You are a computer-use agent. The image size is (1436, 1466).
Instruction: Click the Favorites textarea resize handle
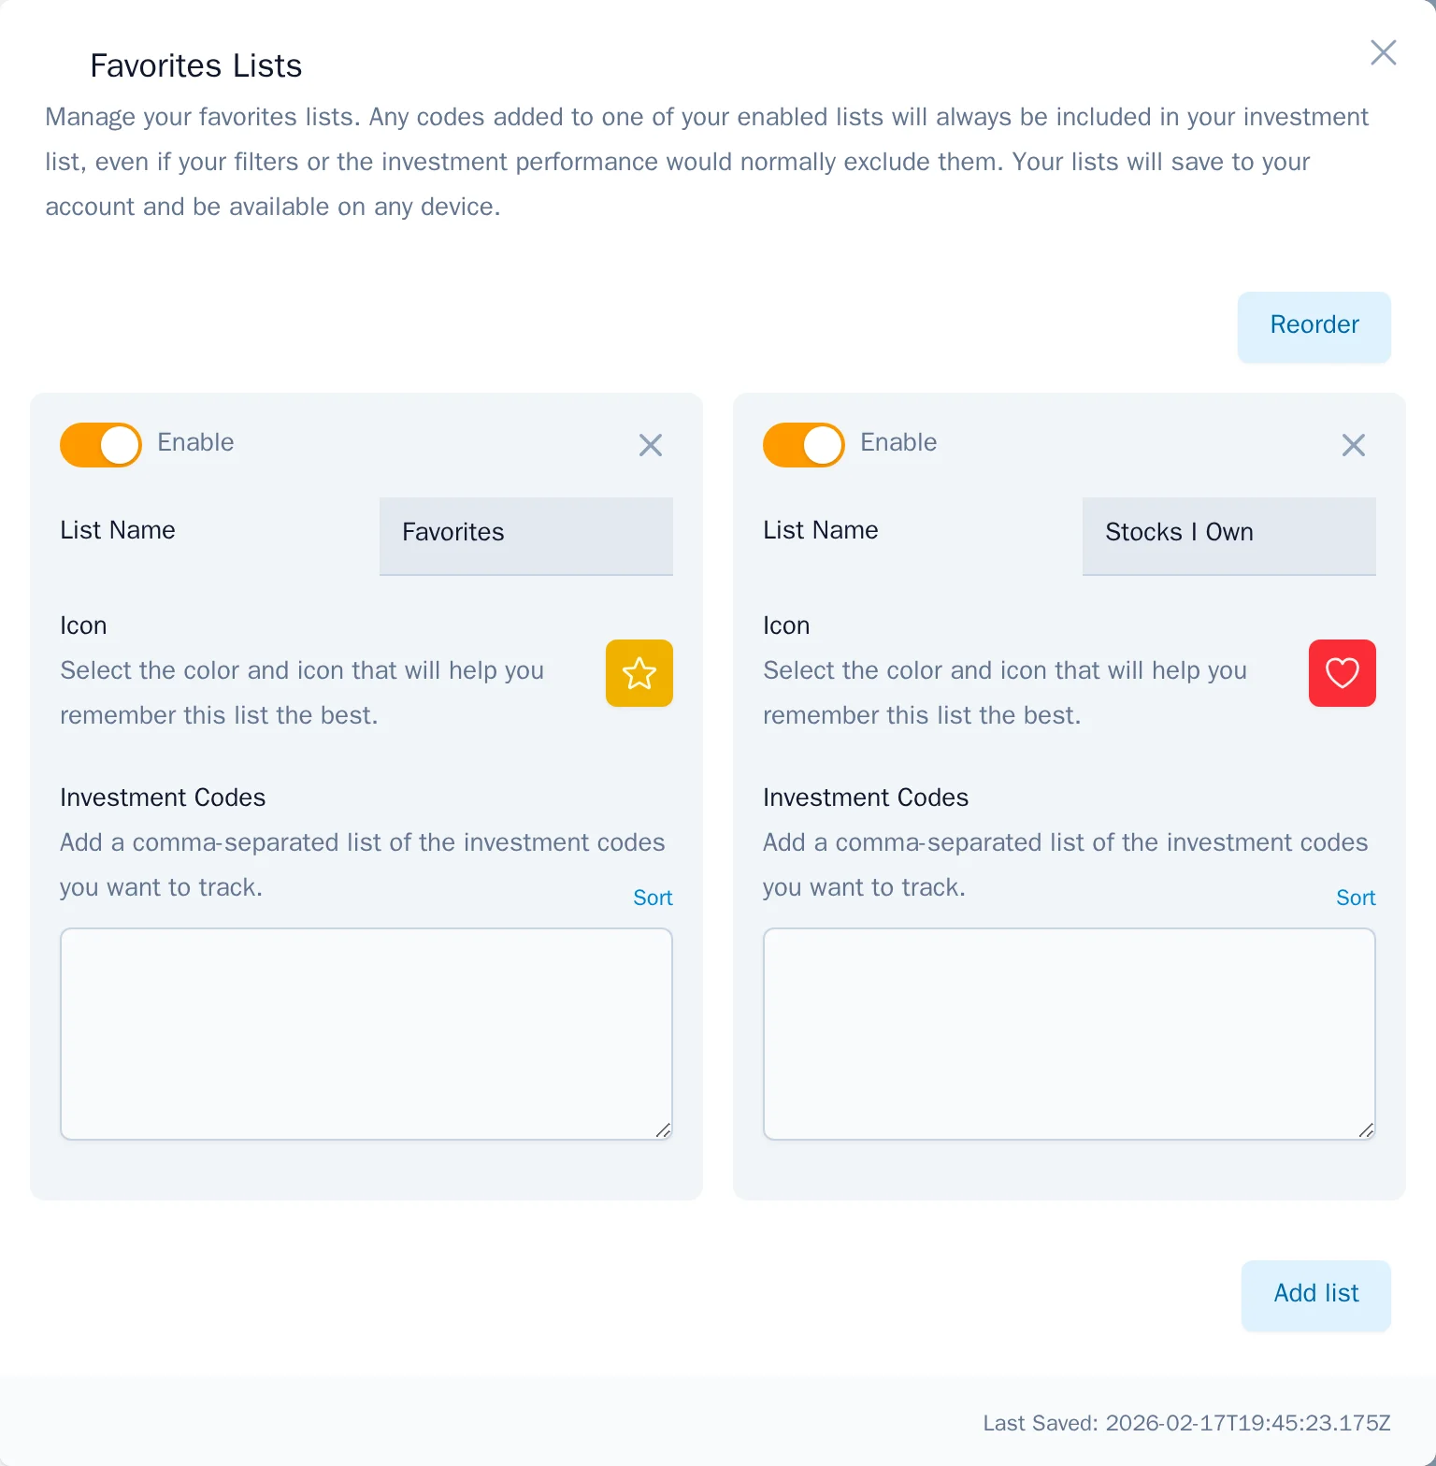664,1130
